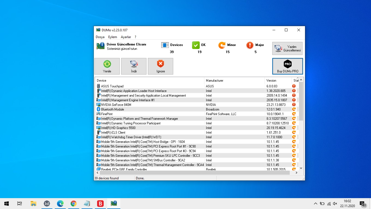Screen dimensions: 371x209
Task: Select Premium SKU LPC Controller - 9CC3 row
Action: click(x=196, y=156)
